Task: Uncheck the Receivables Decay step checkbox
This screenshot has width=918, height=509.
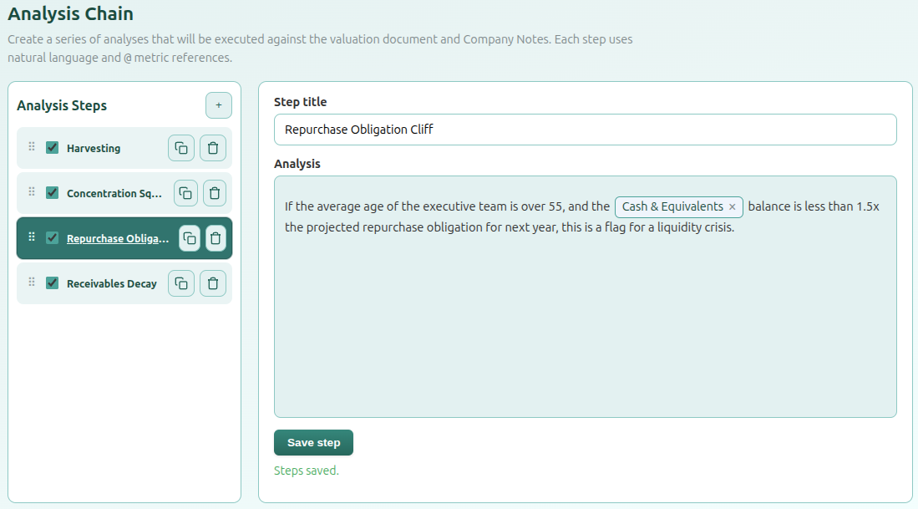Action: [x=52, y=282]
